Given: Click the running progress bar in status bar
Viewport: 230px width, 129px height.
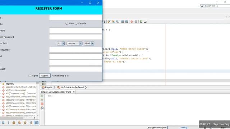Looking at the screenshot, I should click(x=185, y=128).
